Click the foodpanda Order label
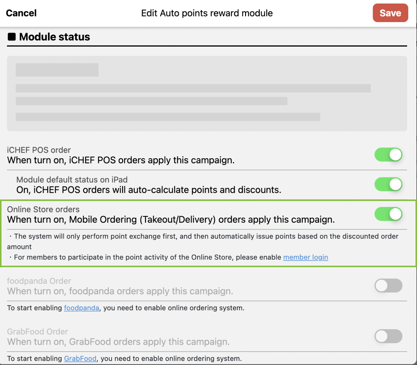This screenshot has height=365, width=417. pos(39,281)
